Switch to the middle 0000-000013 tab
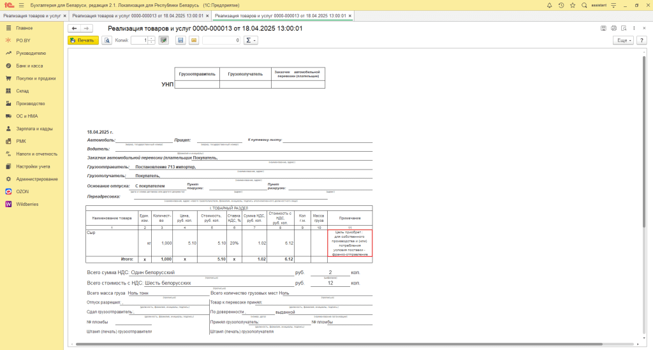 click(x=138, y=16)
